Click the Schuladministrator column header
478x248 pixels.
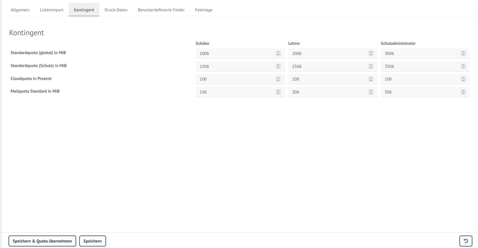point(398,43)
